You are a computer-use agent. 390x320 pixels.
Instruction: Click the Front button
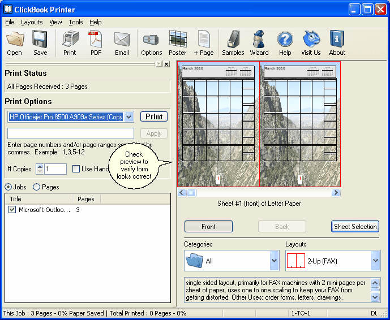(x=208, y=227)
